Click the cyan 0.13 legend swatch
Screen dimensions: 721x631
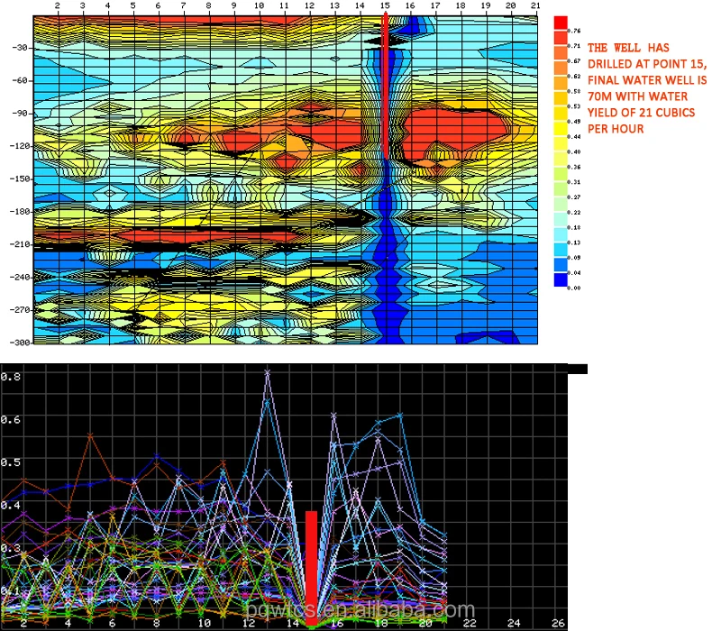point(561,234)
